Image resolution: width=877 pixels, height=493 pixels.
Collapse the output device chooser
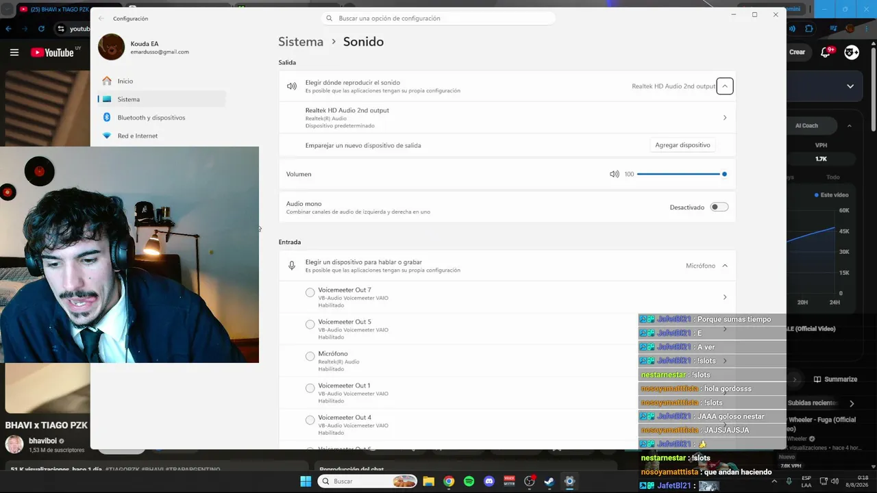point(724,86)
